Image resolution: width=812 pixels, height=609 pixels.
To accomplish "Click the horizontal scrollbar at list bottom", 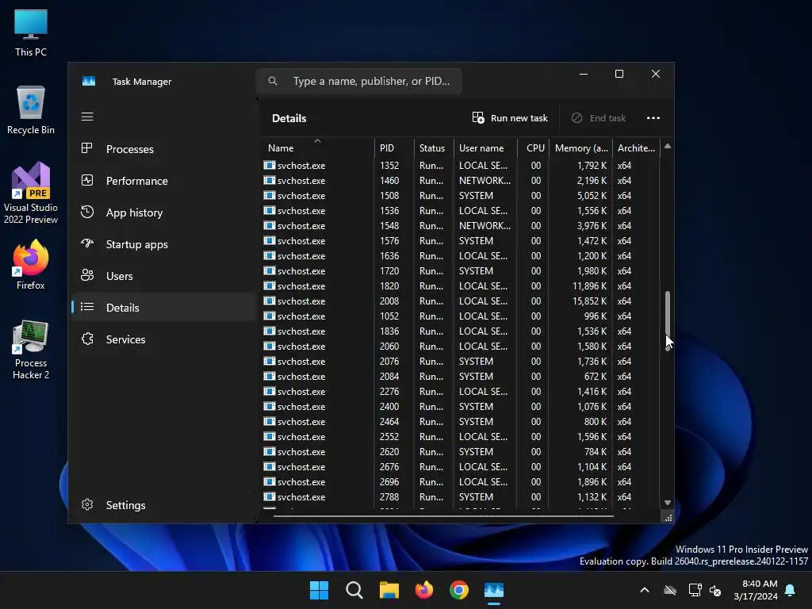I will (x=443, y=515).
